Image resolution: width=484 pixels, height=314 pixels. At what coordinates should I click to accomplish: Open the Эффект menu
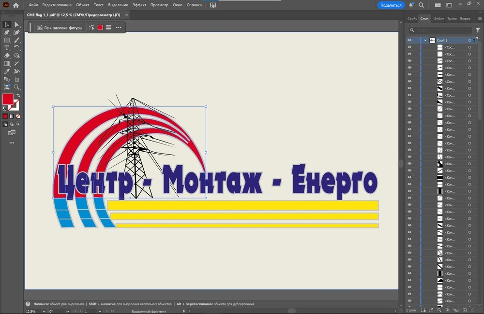pyautogui.click(x=139, y=5)
